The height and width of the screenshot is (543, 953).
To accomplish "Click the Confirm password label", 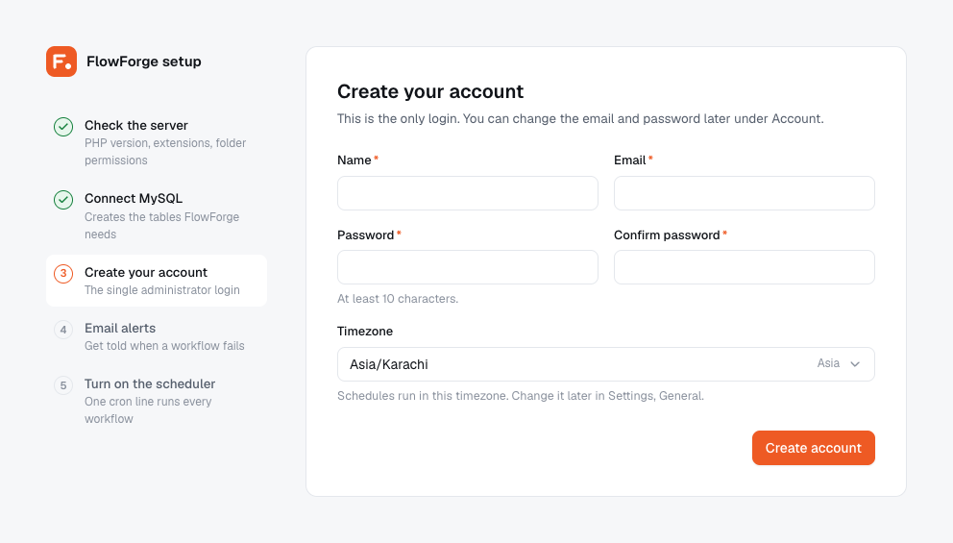I will pyautogui.click(x=667, y=235).
